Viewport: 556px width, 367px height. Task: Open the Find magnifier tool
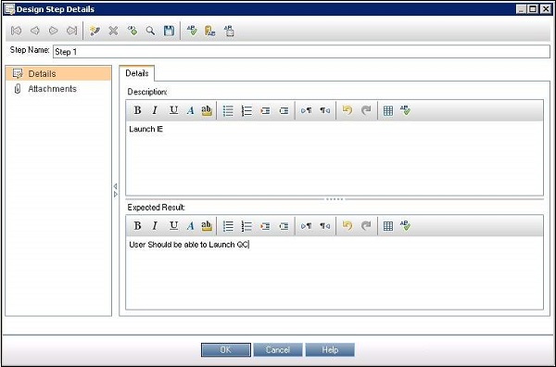point(150,31)
